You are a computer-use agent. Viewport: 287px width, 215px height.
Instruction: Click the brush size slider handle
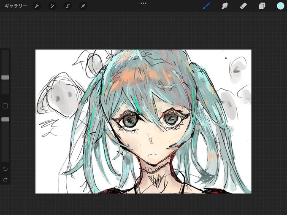click(x=5, y=77)
